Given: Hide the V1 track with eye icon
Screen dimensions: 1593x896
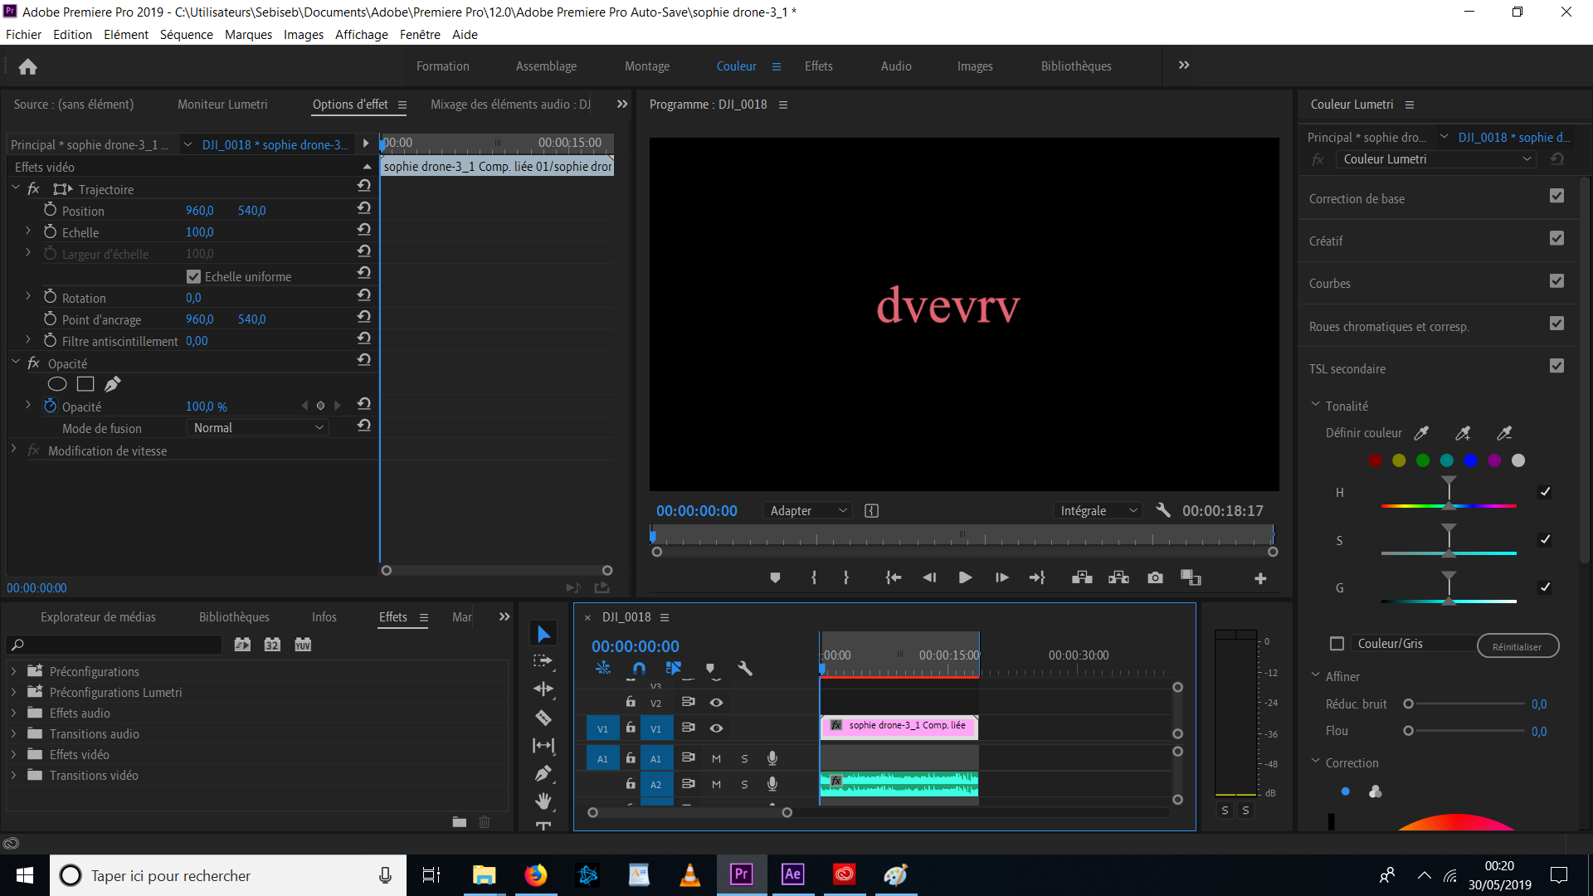Looking at the screenshot, I should click(x=716, y=728).
